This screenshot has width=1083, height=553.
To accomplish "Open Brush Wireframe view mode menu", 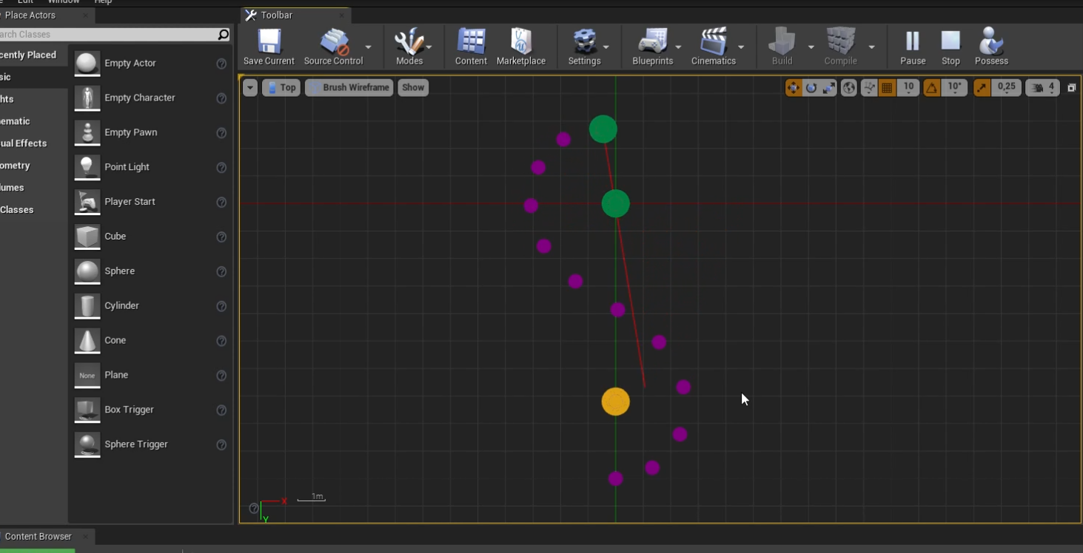I will coord(349,87).
